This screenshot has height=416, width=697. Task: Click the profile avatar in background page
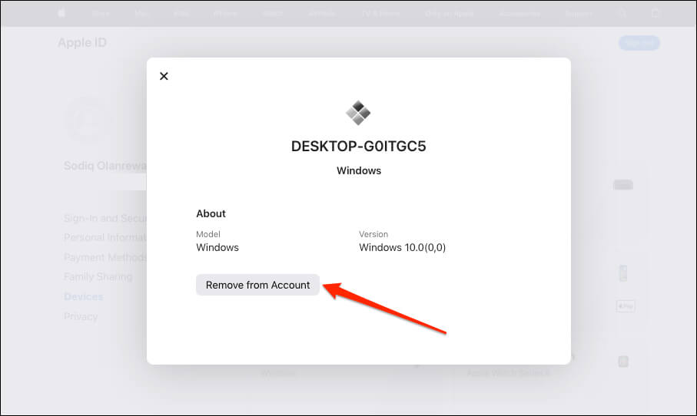88,120
